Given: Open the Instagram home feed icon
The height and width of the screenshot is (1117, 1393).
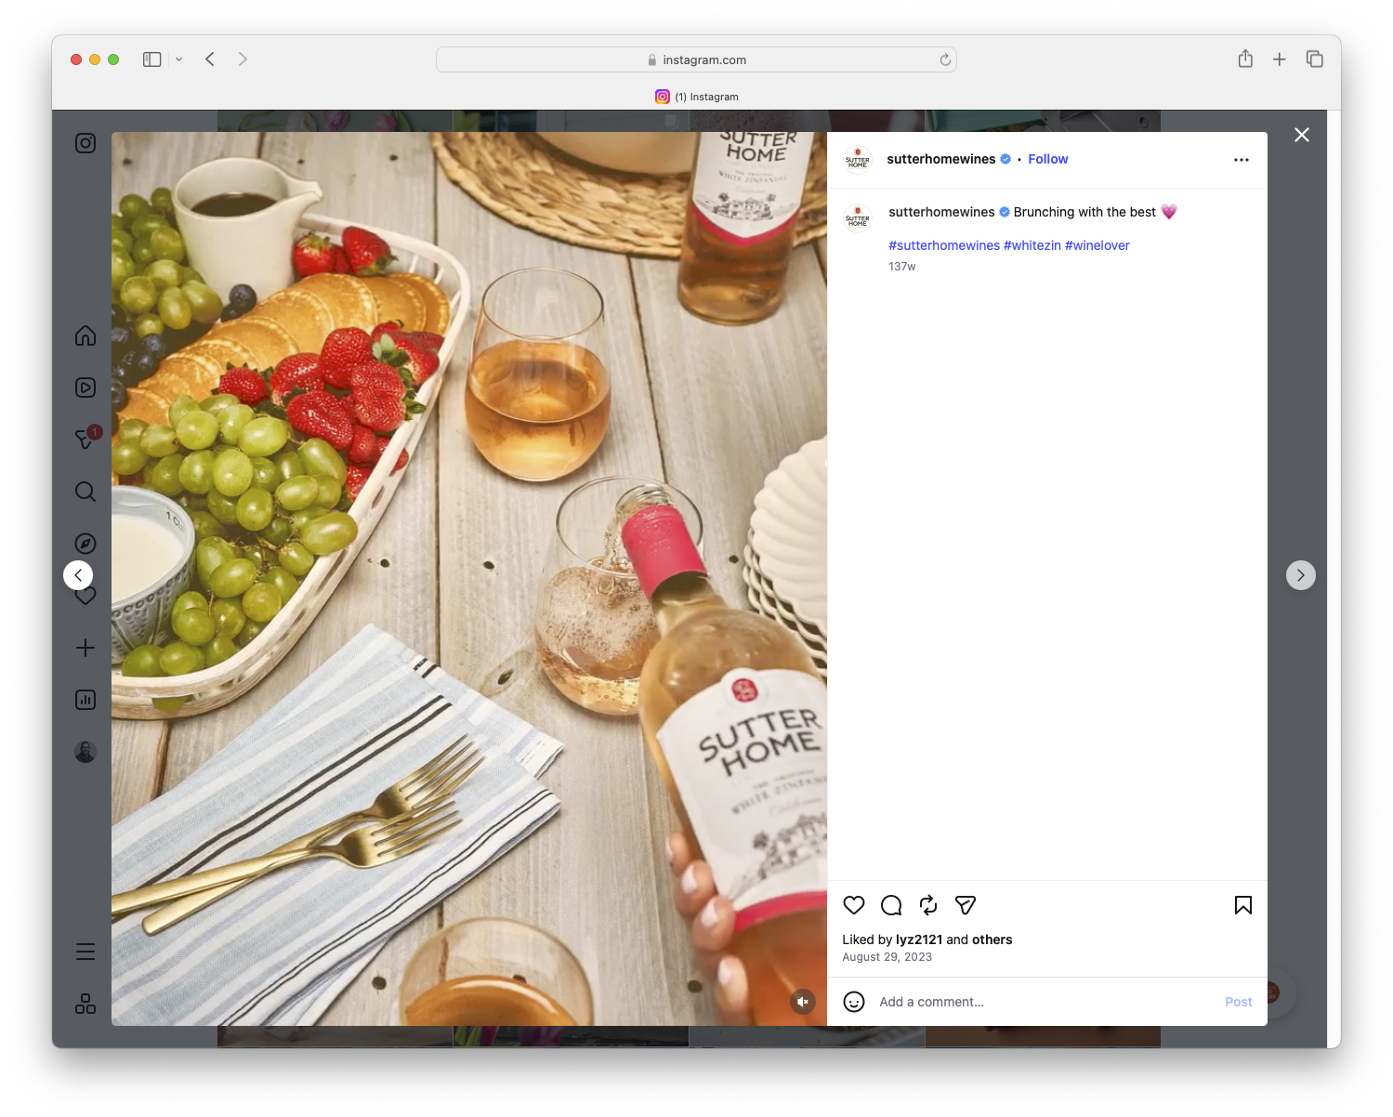Looking at the screenshot, I should pyautogui.click(x=85, y=335).
